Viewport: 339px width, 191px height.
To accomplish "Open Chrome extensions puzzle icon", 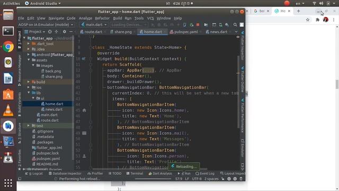I will [x=317, y=20].
